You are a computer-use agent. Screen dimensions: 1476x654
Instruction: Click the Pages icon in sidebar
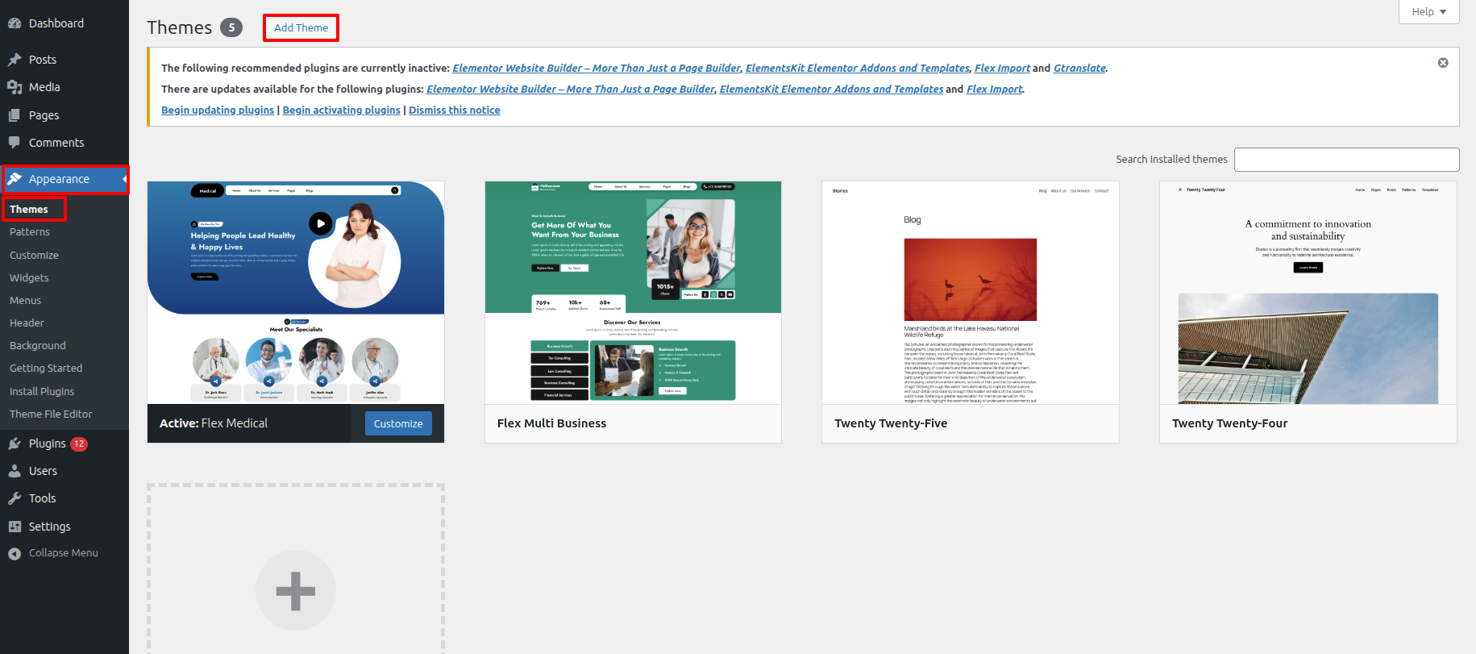15,115
